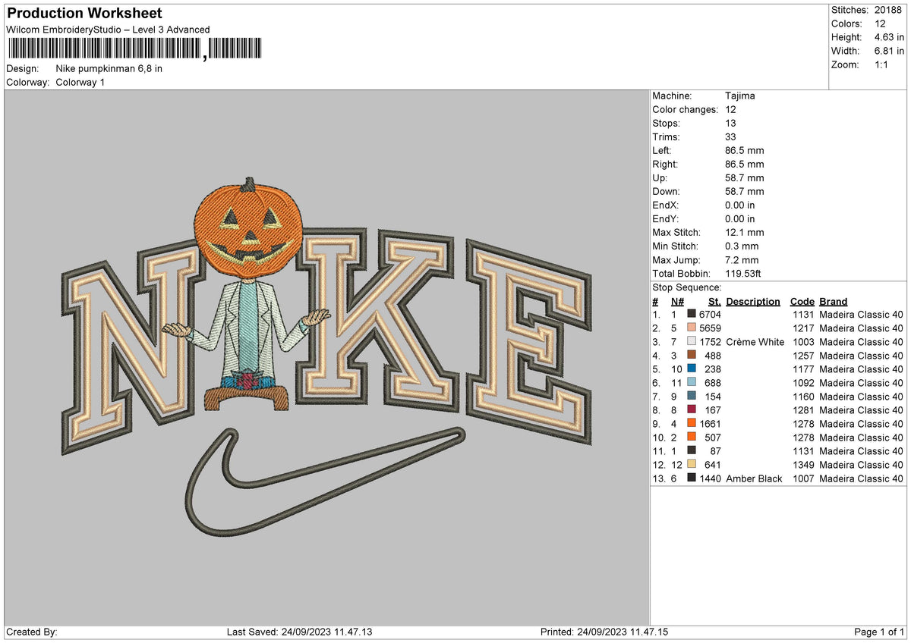Click the Total Bobbin value 119.53ft

click(x=744, y=273)
